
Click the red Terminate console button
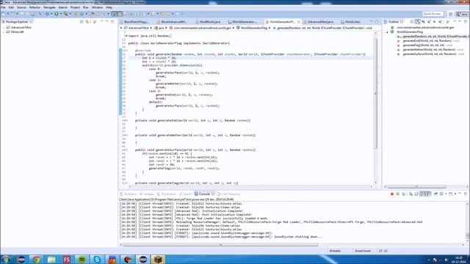tap(391, 194)
